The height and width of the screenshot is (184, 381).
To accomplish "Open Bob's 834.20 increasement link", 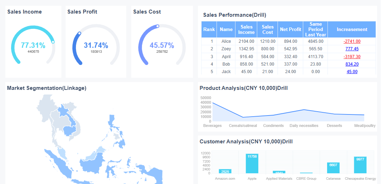I will [x=352, y=64].
